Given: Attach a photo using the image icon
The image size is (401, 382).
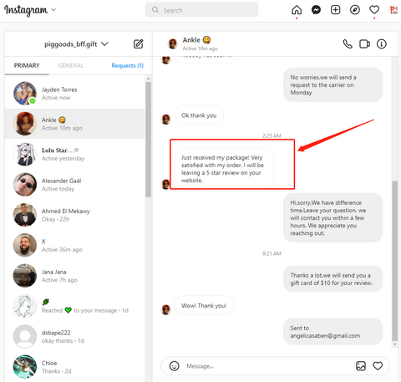Looking at the screenshot, I should pos(361,366).
